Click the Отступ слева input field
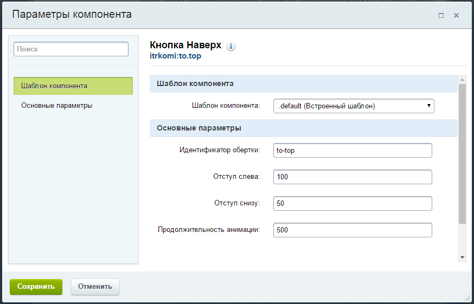The height and width of the screenshot is (304, 474). (353, 177)
